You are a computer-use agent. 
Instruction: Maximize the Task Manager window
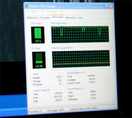[107, 7]
